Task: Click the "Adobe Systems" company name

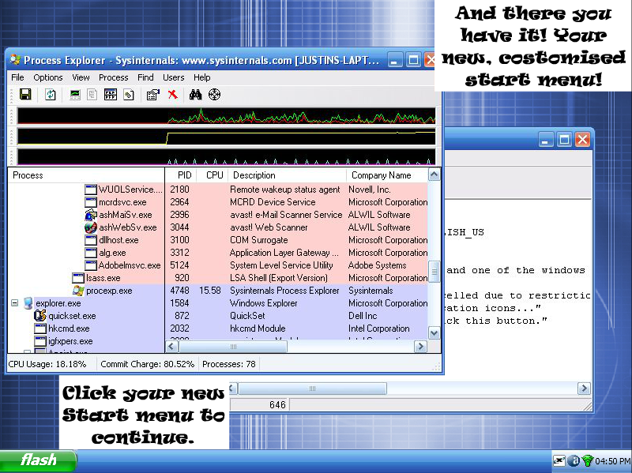Action: click(378, 265)
